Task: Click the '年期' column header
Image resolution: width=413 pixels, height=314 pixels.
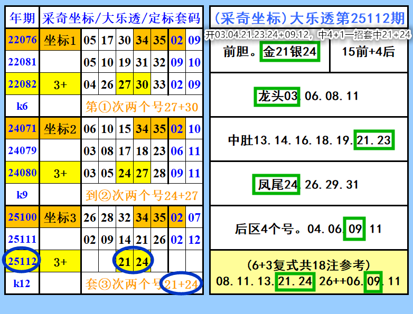Action: pyautogui.click(x=22, y=18)
